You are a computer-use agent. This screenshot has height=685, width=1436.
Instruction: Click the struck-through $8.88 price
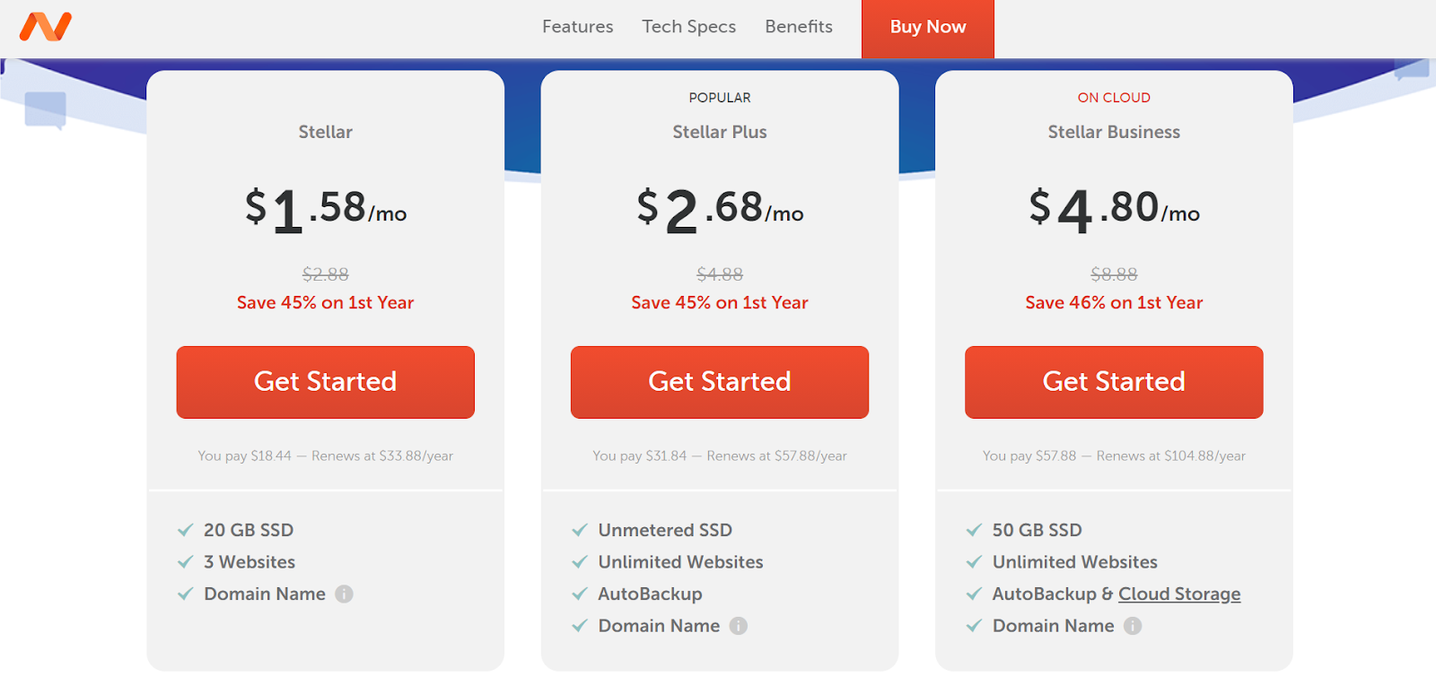1114,274
